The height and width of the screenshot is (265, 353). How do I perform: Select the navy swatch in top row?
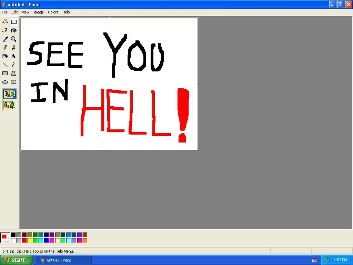pos(47,235)
